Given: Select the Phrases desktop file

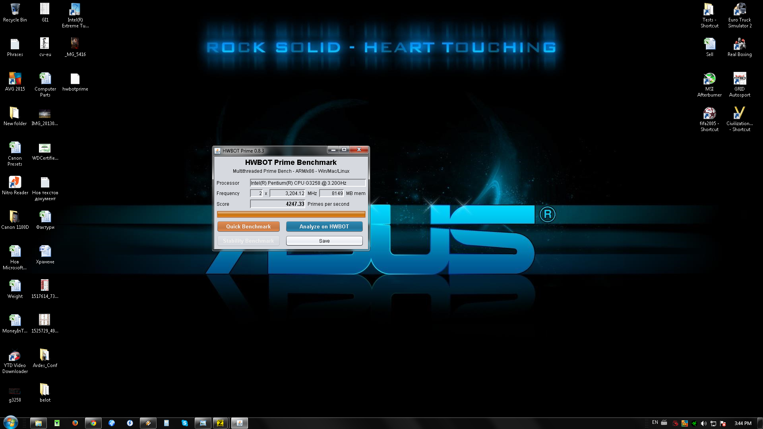Looking at the screenshot, I should tap(15, 47).
